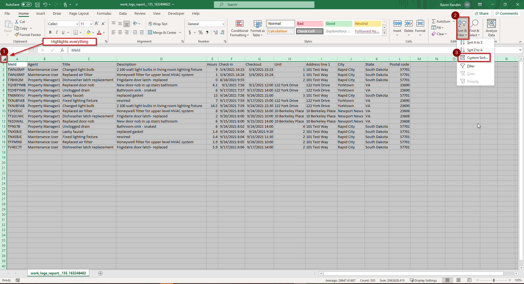Expand the General number format dropdown
The width and height of the screenshot is (524, 284).
[x=223, y=24]
